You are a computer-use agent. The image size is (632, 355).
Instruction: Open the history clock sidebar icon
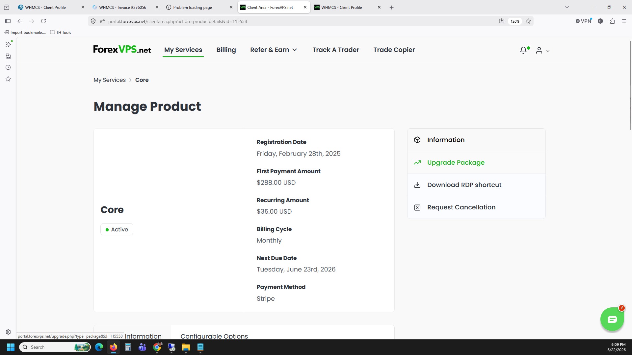click(x=8, y=67)
